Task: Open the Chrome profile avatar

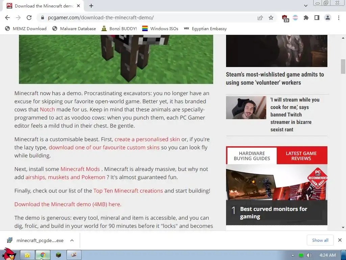Action: 328,18
